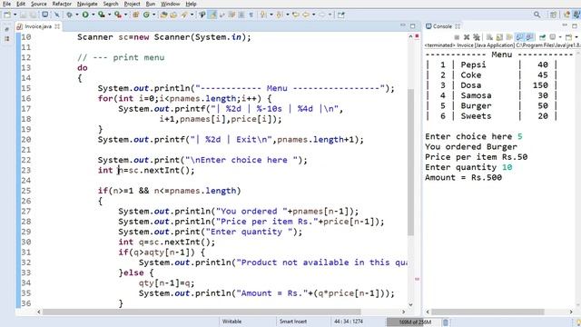Open the Search menu

click(111, 4)
